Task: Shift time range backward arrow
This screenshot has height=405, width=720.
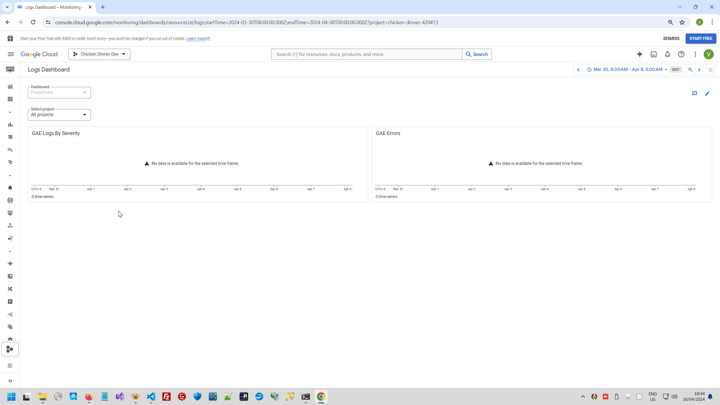Action: tap(578, 70)
